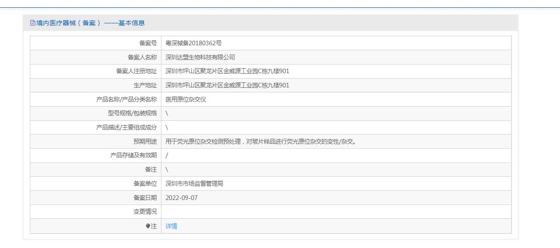Select record number 粤深械备20180362号

194,43
